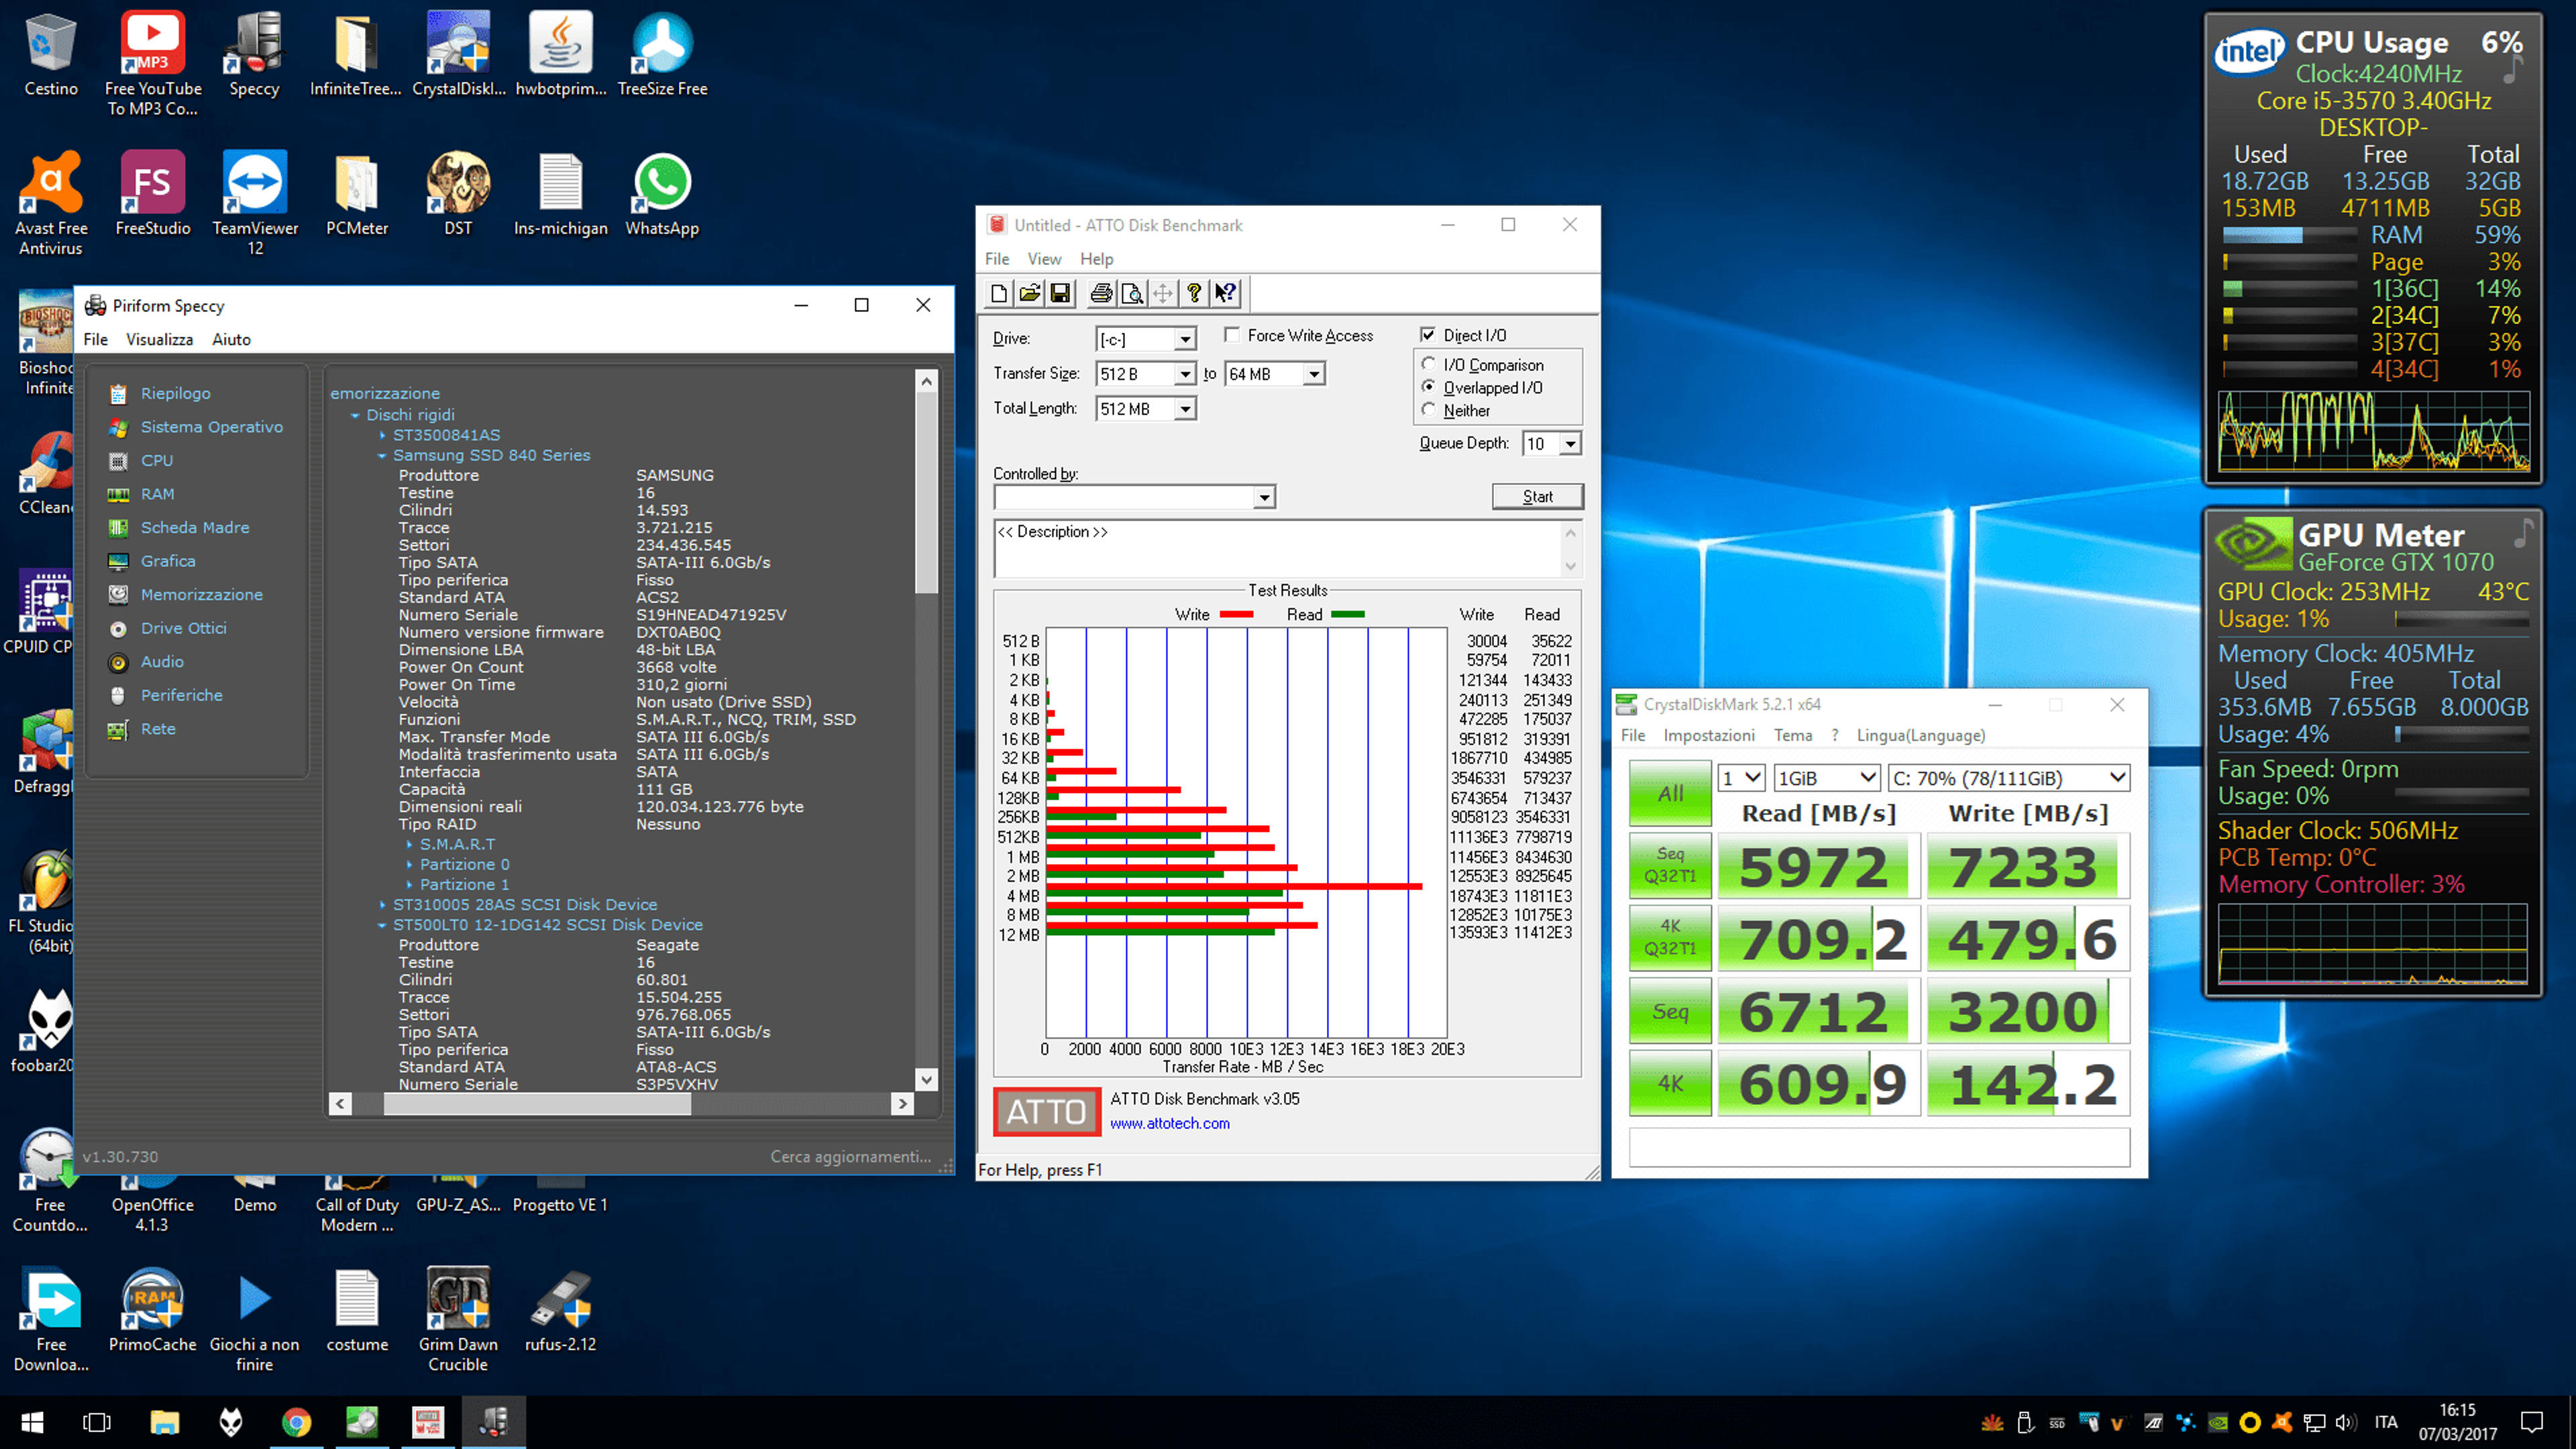Select the I/O Comparison radio button

click(1429, 364)
